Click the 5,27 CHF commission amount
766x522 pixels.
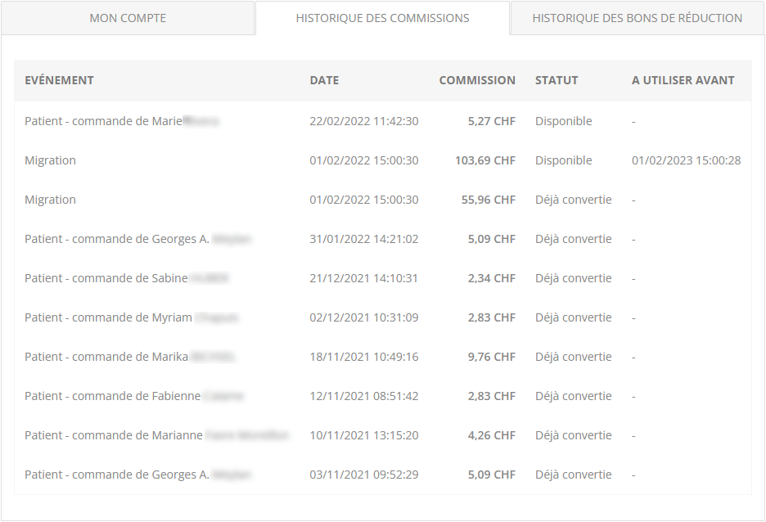coord(491,121)
